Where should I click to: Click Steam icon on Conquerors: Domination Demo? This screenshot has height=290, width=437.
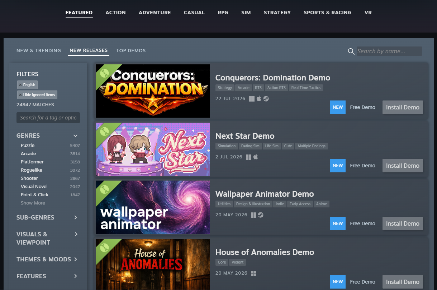pyautogui.click(x=266, y=99)
